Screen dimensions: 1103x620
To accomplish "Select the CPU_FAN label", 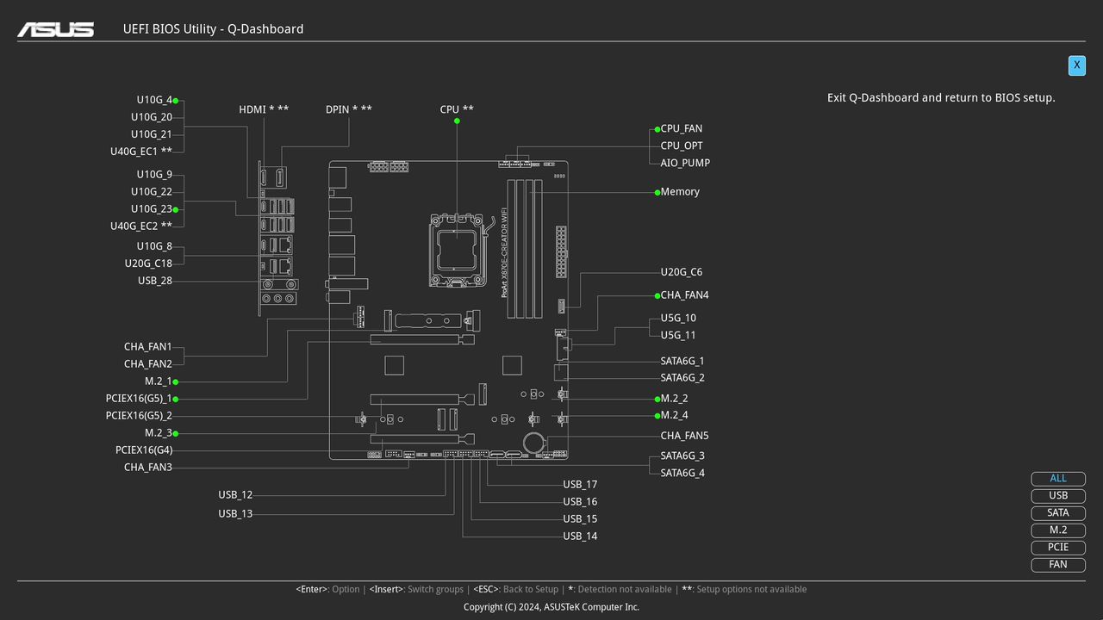I will pyautogui.click(x=682, y=129).
